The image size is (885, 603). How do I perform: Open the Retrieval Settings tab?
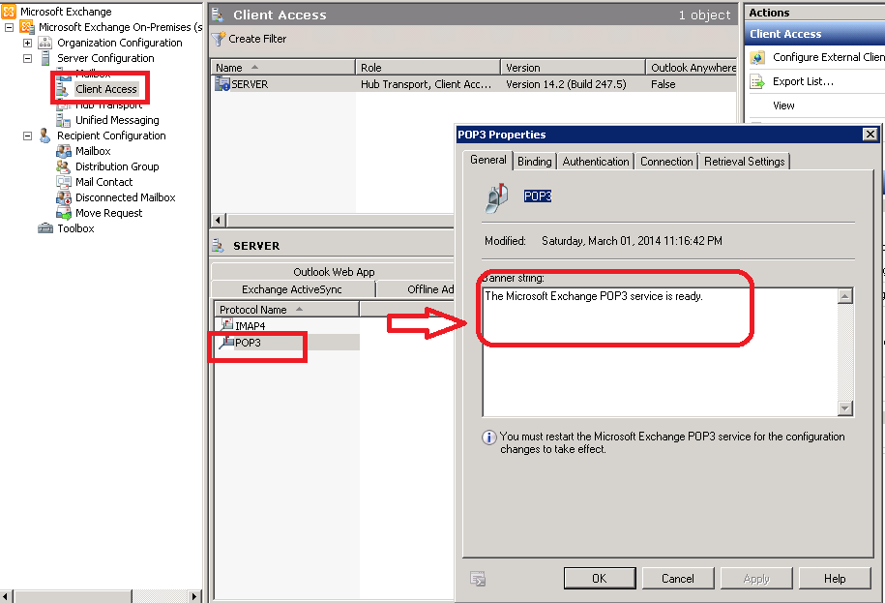coord(744,162)
